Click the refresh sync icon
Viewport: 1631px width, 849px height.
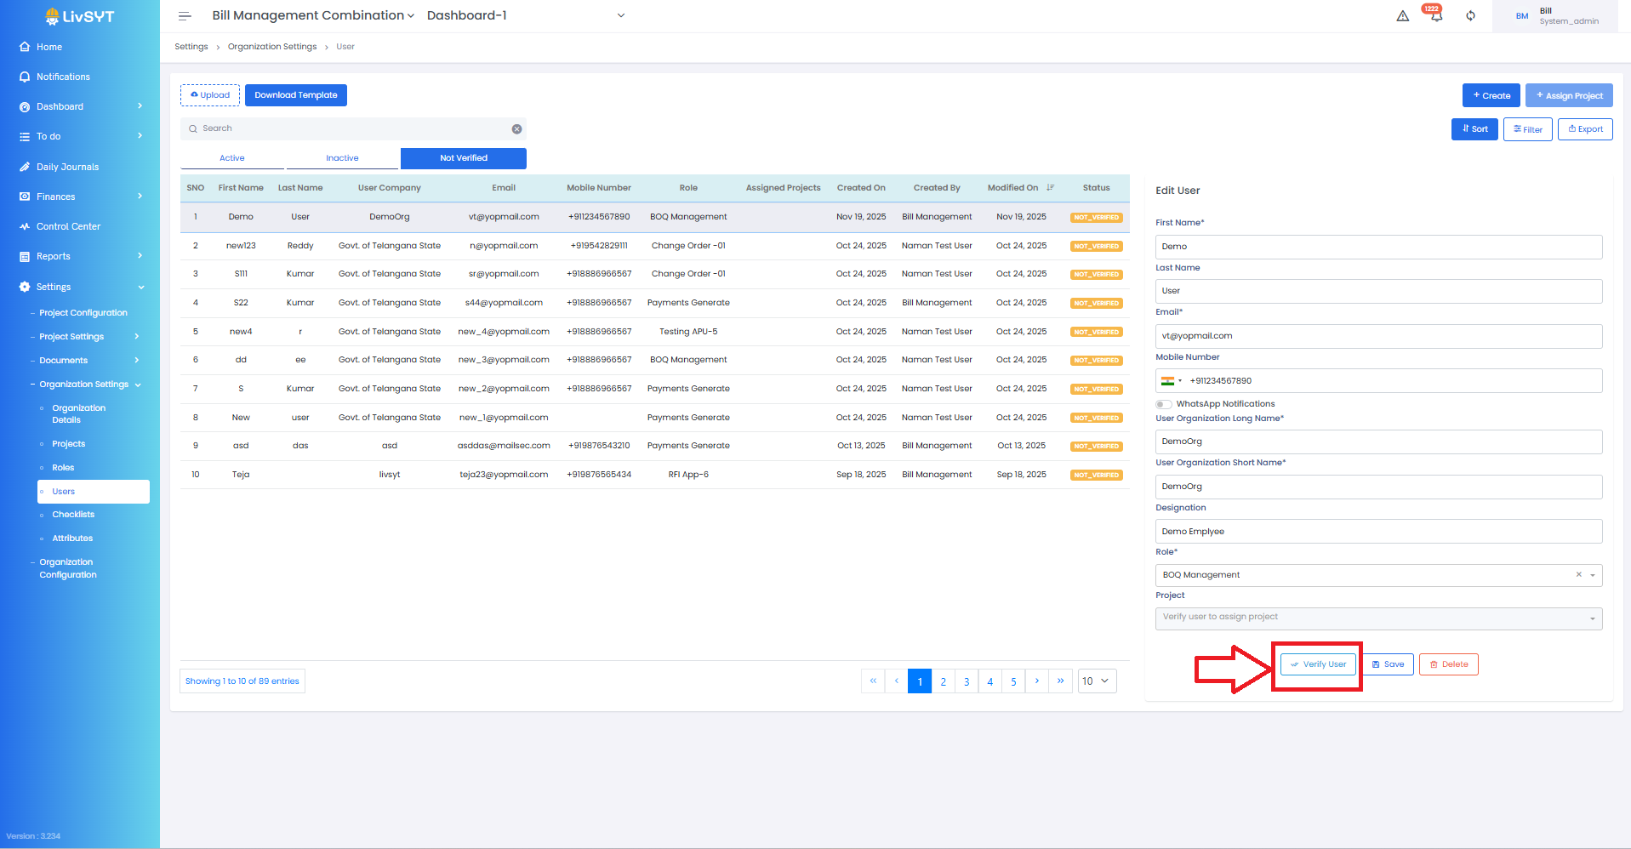pyautogui.click(x=1470, y=16)
